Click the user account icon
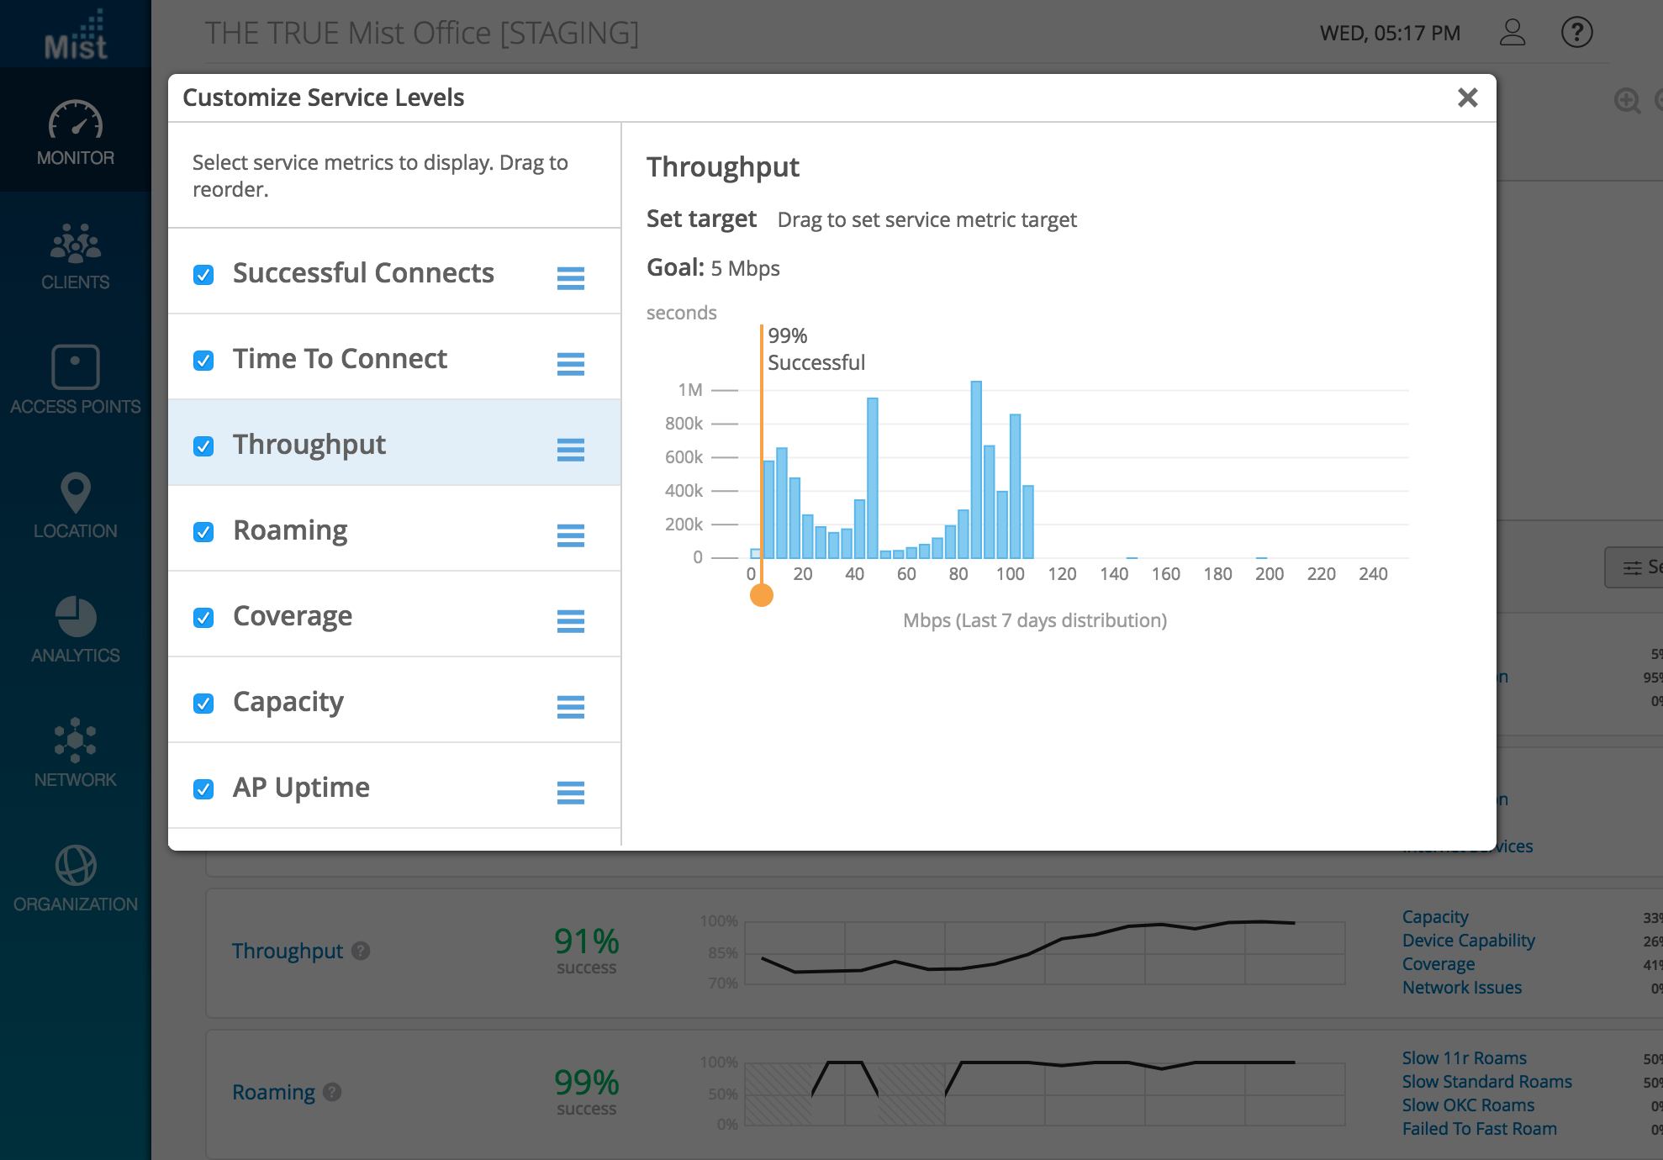 pos(1512,33)
